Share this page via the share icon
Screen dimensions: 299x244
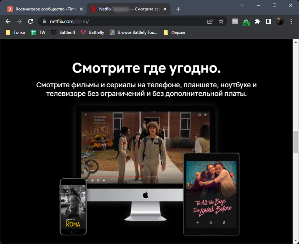pos(210,22)
